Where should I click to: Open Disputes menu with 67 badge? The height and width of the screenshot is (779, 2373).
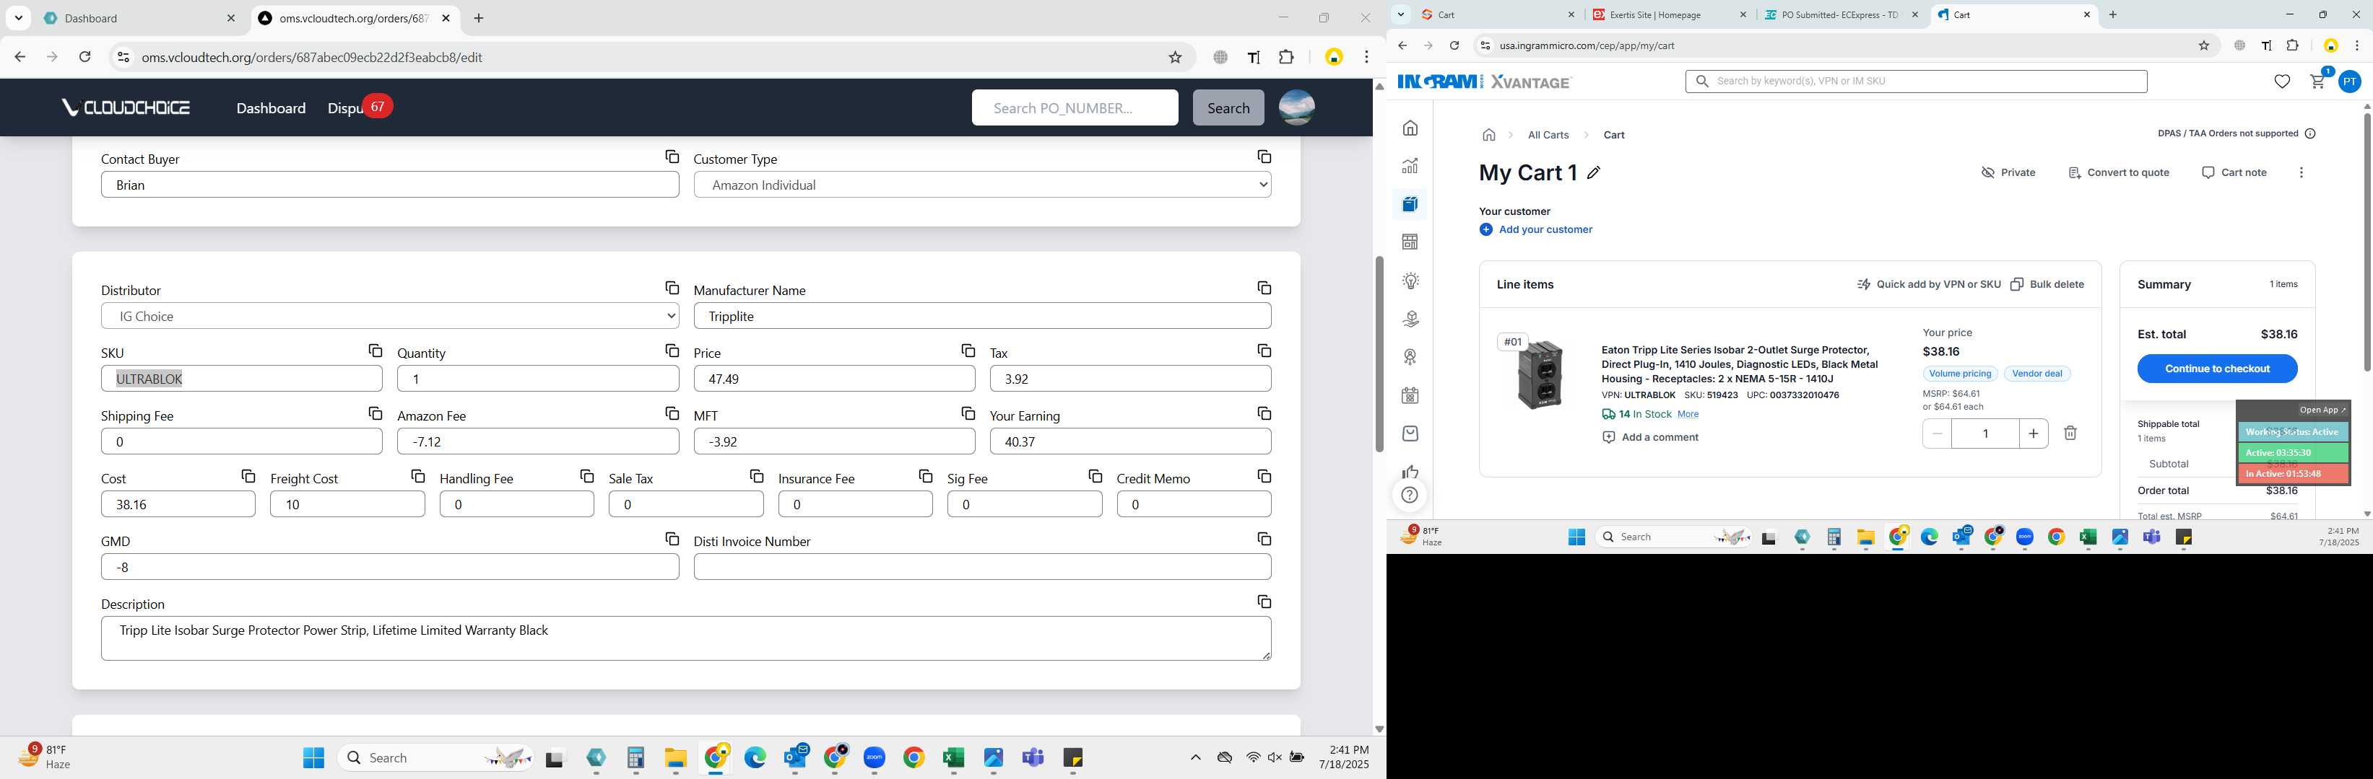click(359, 107)
